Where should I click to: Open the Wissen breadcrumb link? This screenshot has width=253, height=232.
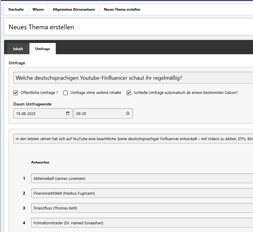click(38, 9)
